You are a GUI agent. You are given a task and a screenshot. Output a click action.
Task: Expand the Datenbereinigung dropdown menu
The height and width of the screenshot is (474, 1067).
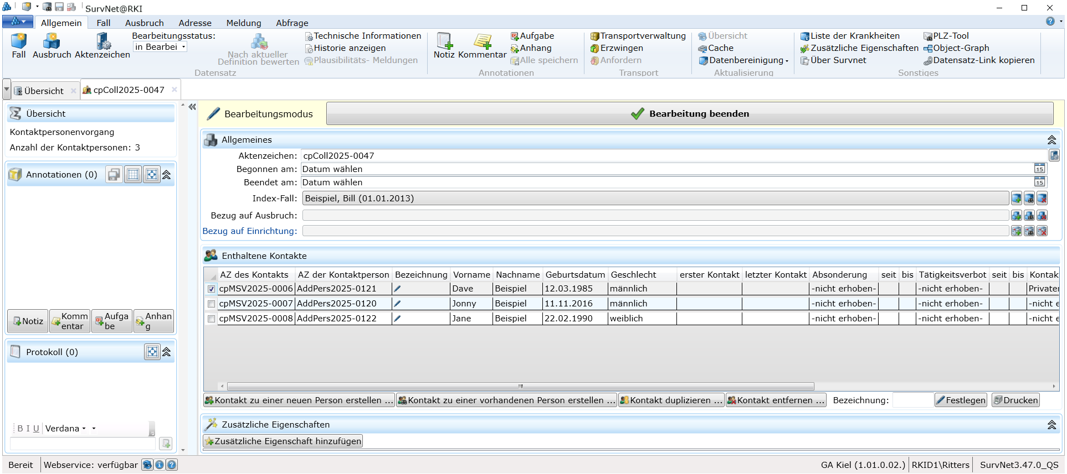787,61
